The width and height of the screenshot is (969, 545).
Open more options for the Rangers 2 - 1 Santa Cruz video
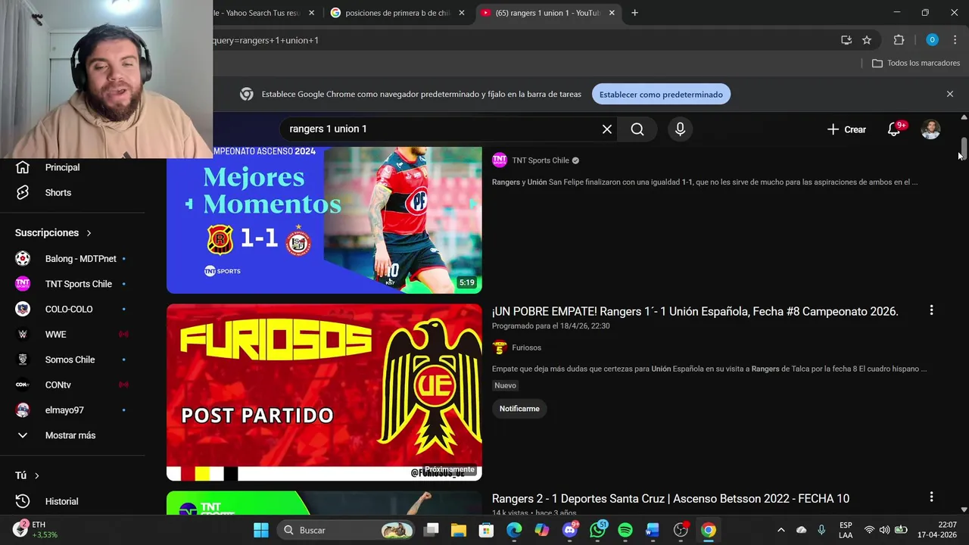coord(931,497)
